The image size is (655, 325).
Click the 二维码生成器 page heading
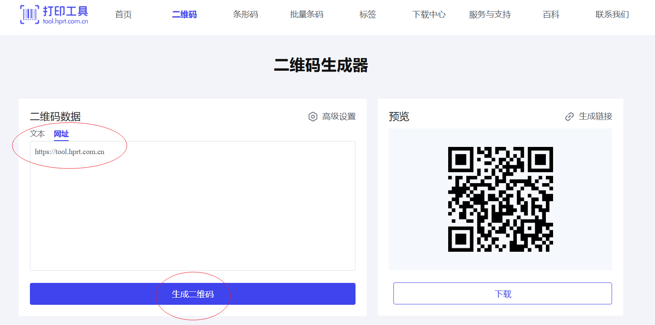321,66
